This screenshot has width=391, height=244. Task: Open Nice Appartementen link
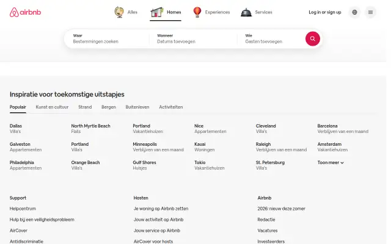[x=210, y=129]
